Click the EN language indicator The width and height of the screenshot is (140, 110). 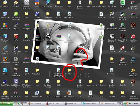tap(120, 104)
